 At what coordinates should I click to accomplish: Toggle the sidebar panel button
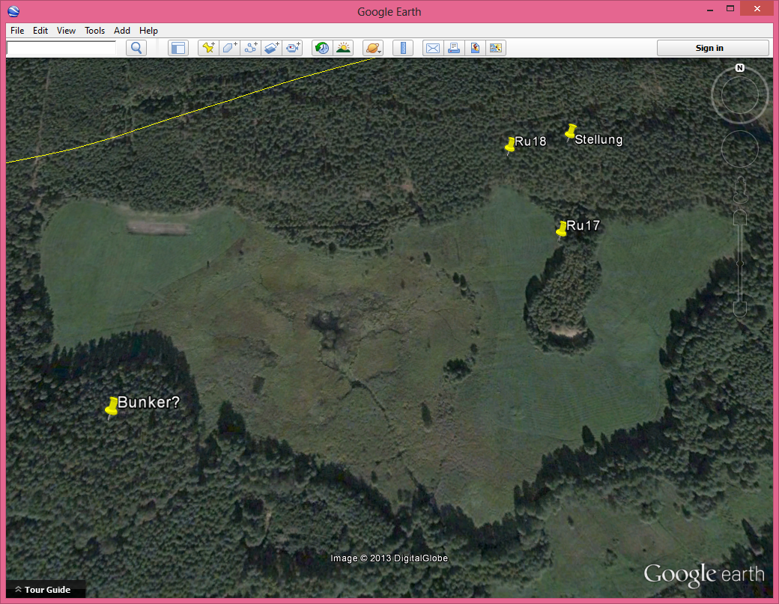[178, 48]
